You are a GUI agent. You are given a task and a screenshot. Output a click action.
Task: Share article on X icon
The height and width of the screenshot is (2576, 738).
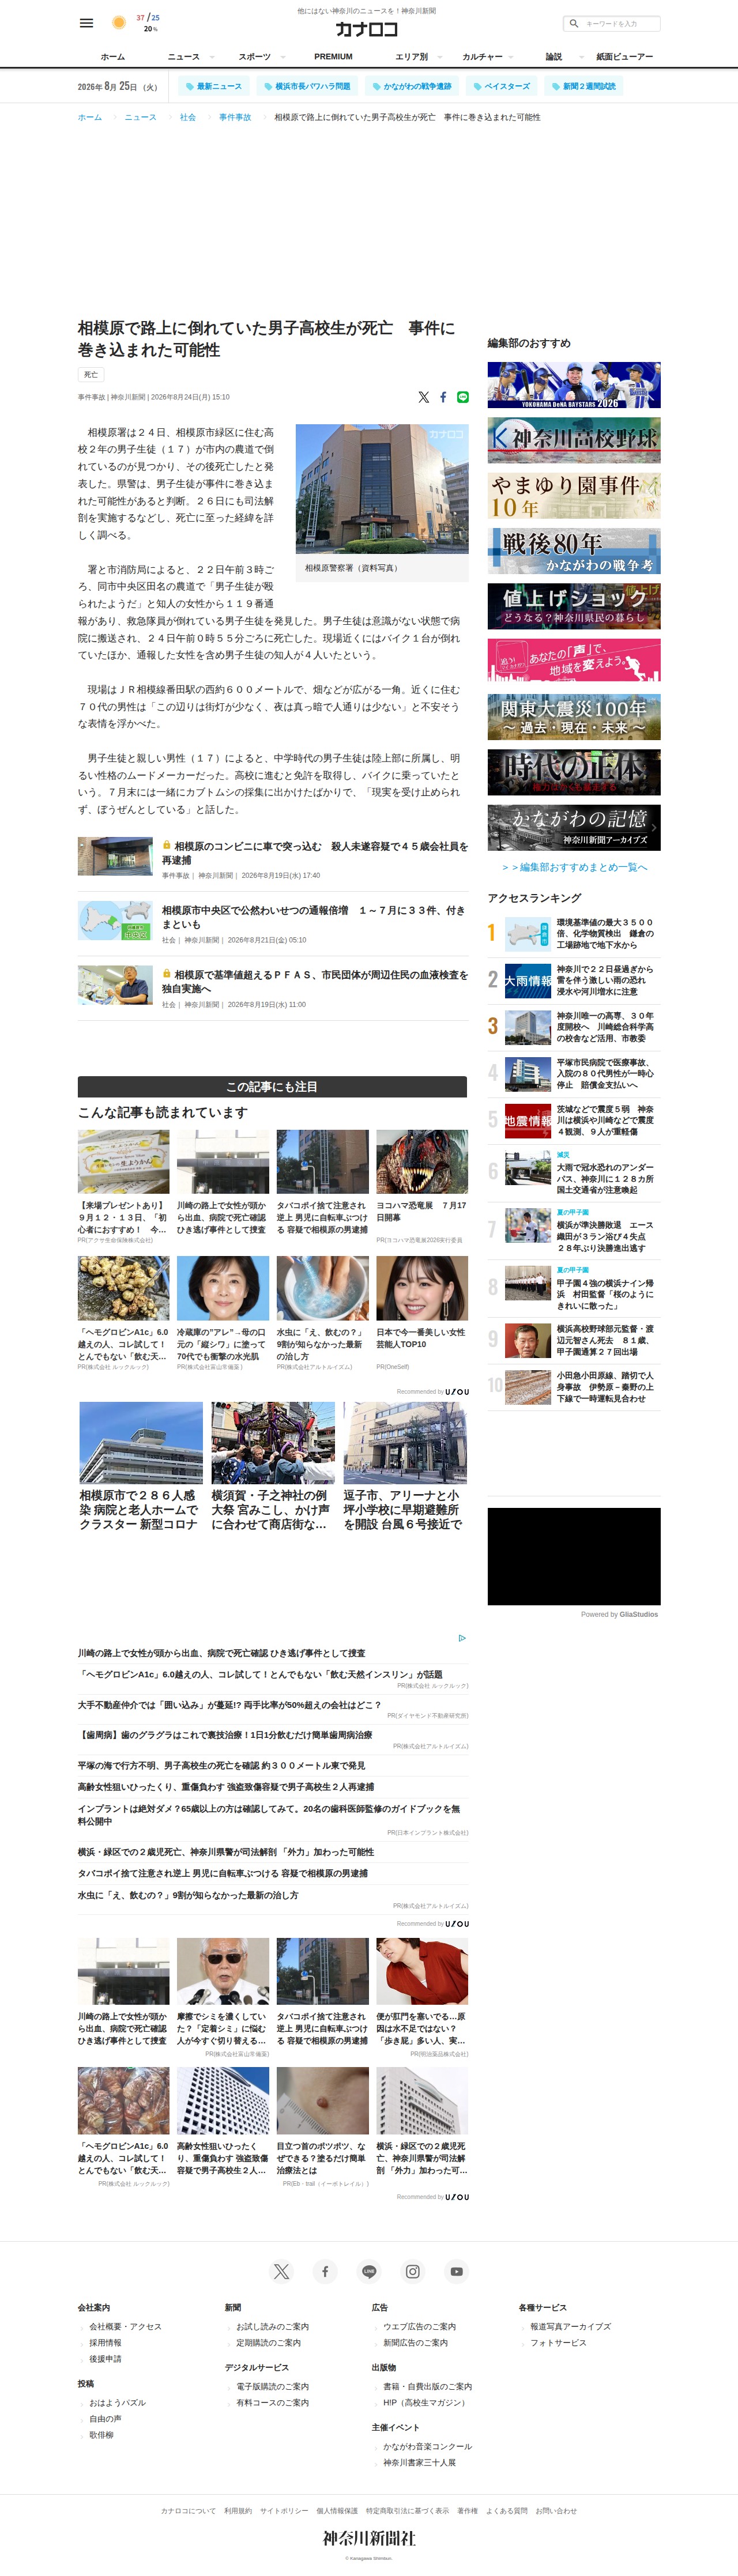424,397
